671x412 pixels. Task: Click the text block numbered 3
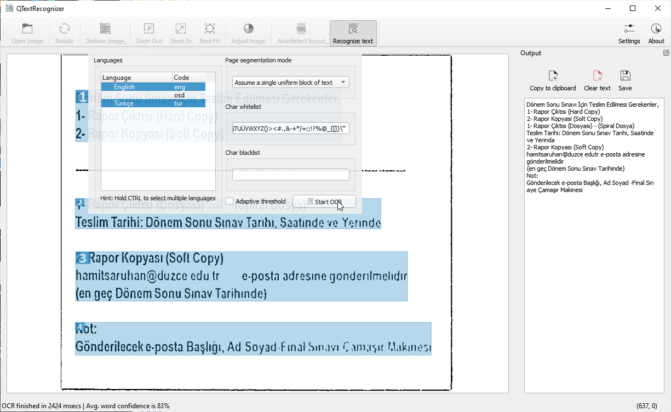pos(242,276)
